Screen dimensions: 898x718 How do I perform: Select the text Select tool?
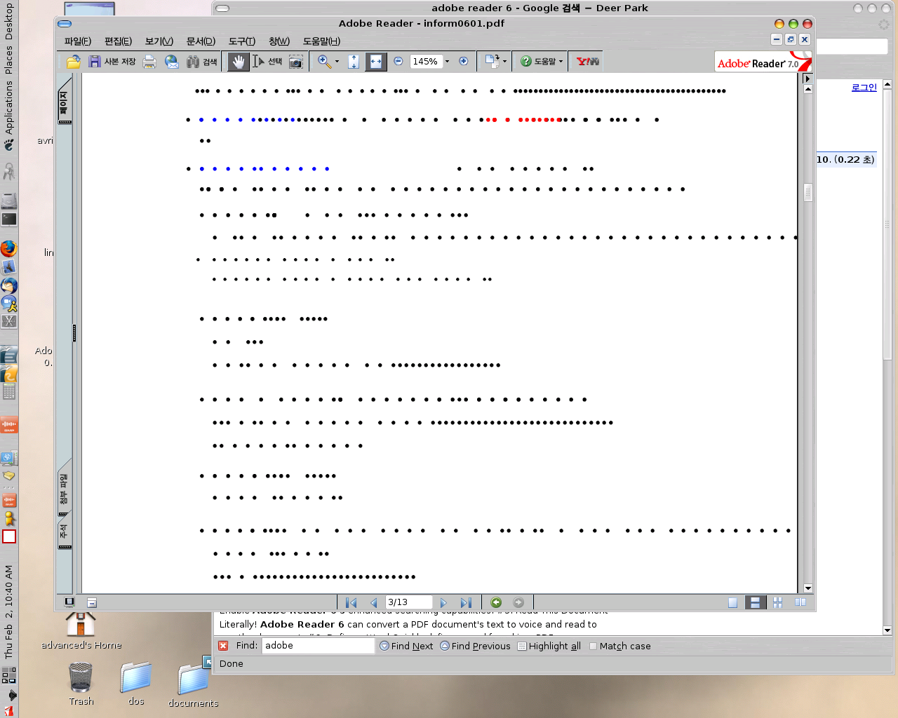click(267, 62)
